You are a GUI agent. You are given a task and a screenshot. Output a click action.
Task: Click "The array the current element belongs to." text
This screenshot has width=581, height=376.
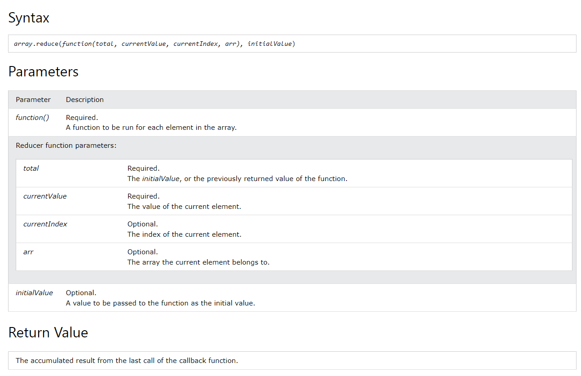click(x=198, y=262)
